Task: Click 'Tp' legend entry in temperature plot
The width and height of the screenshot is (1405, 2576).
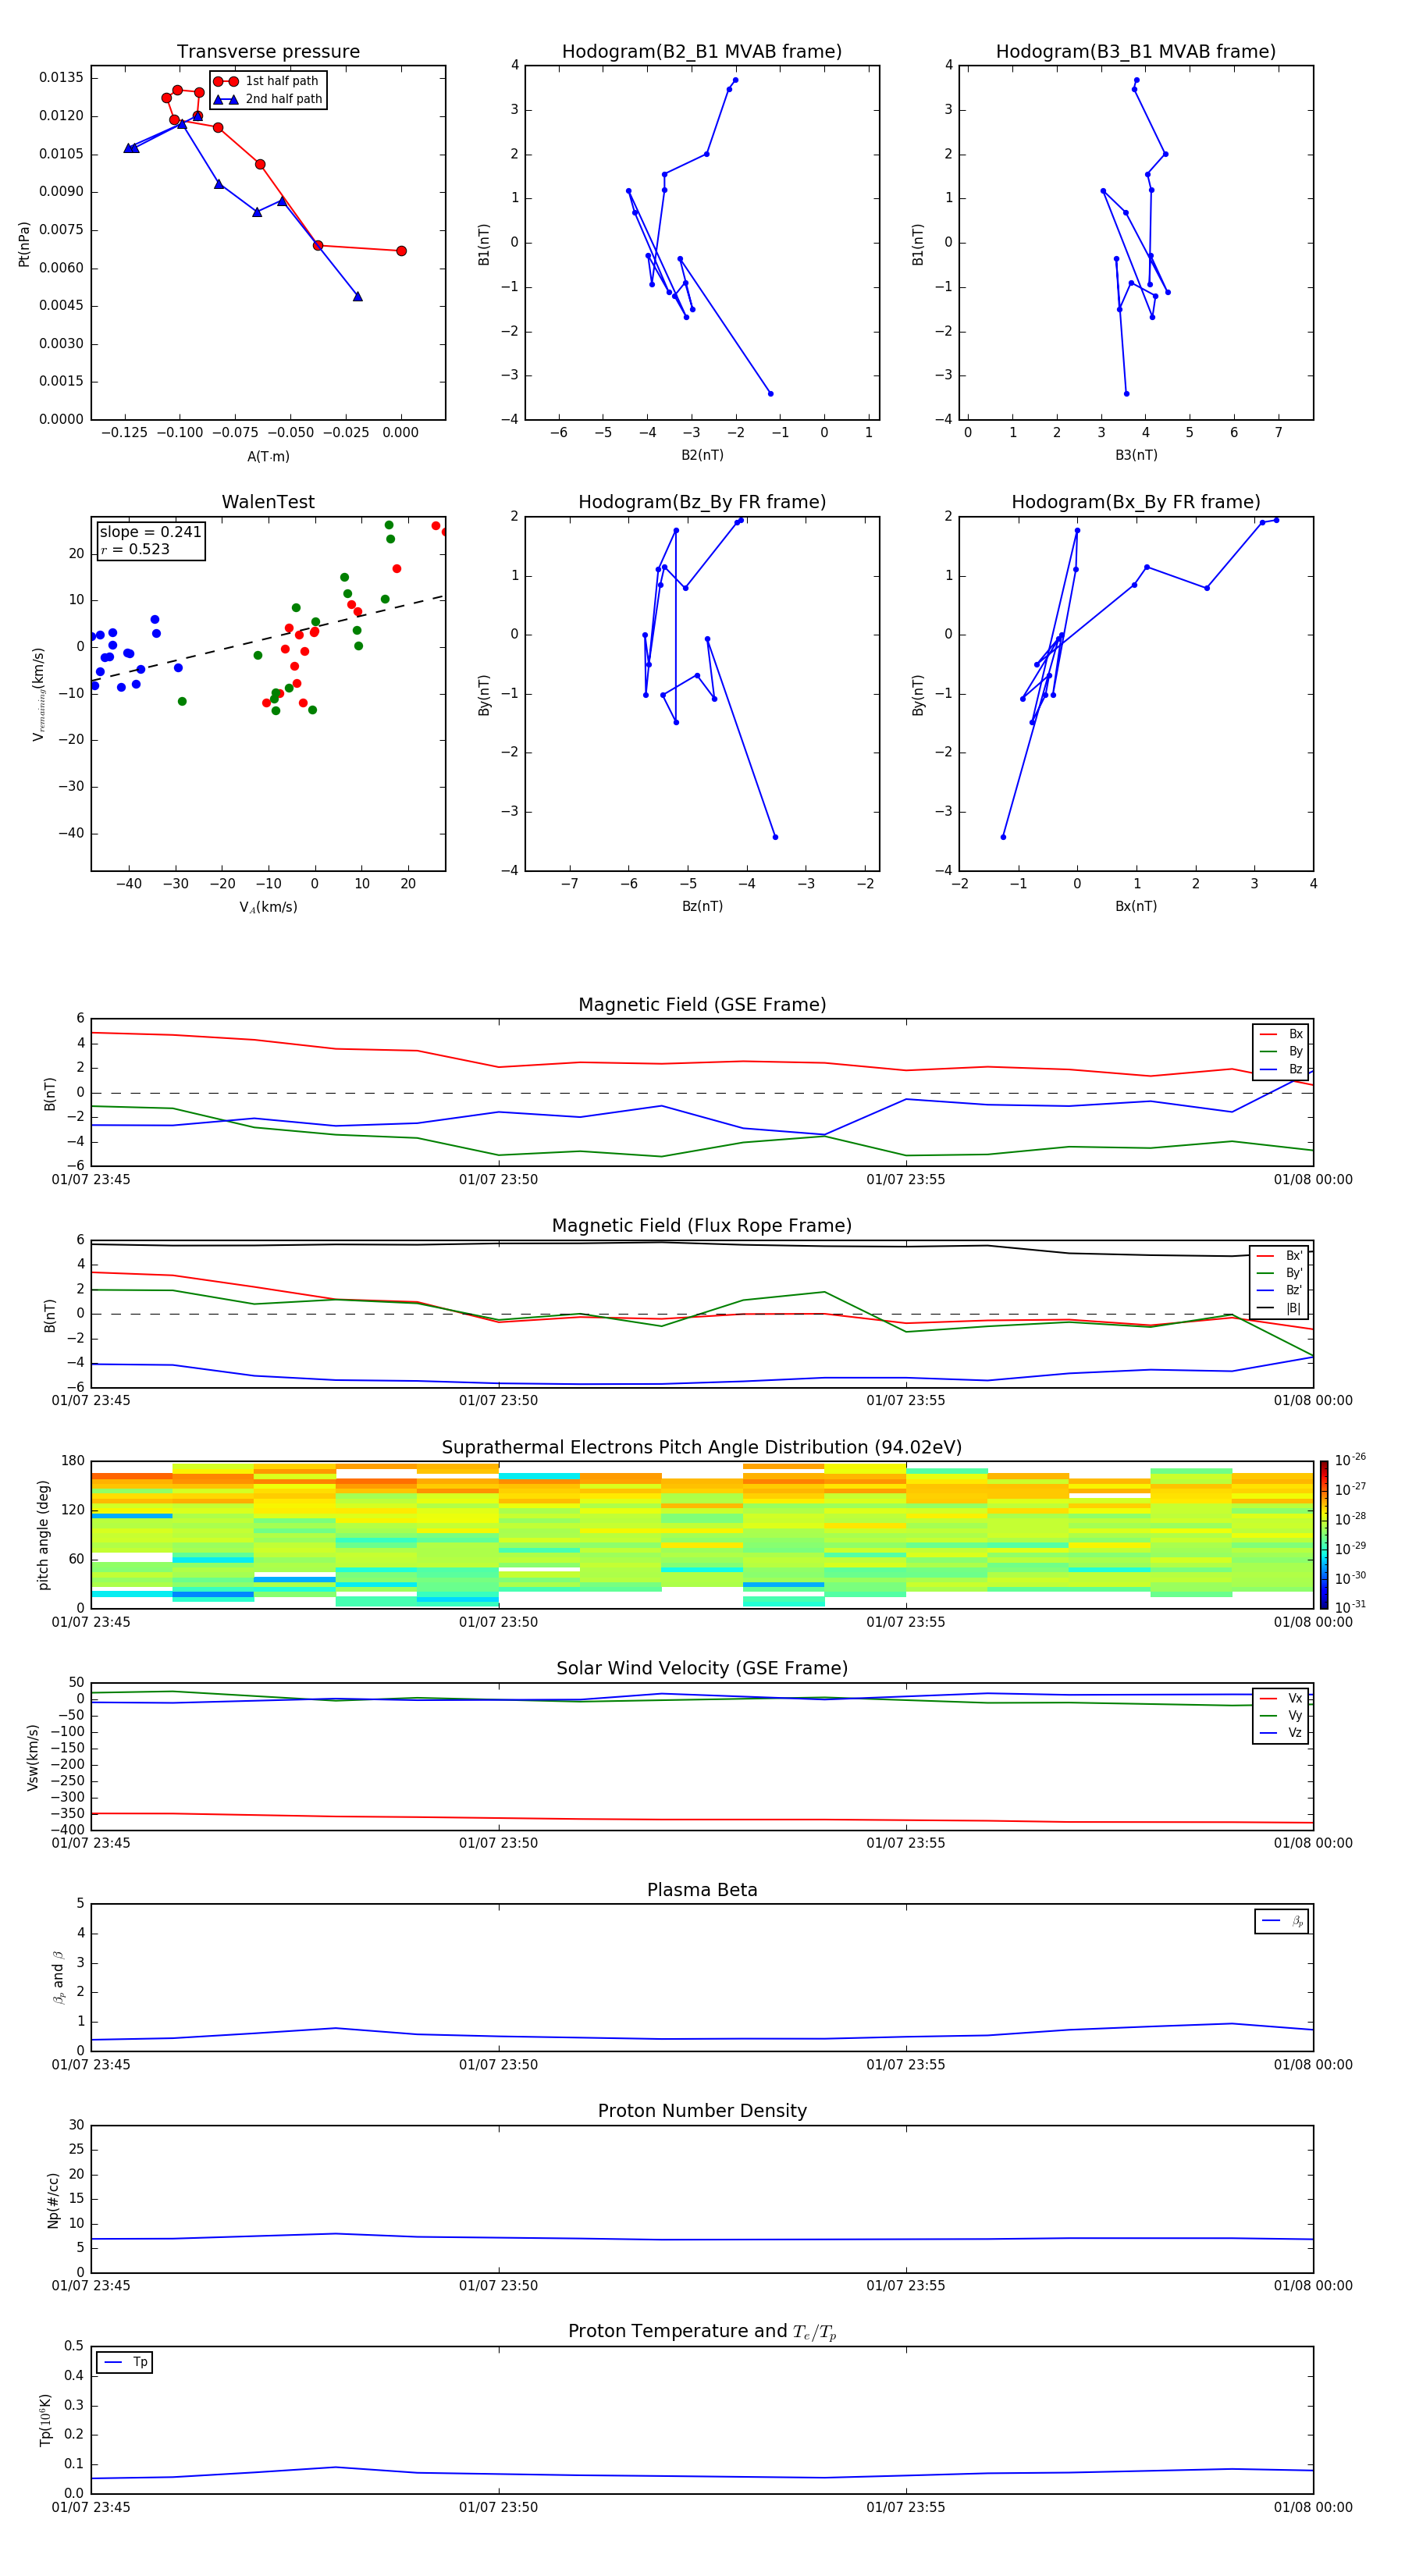Action: pyautogui.click(x=125, y=2362)
